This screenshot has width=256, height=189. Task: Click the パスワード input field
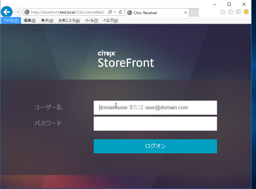pos(155,124)
